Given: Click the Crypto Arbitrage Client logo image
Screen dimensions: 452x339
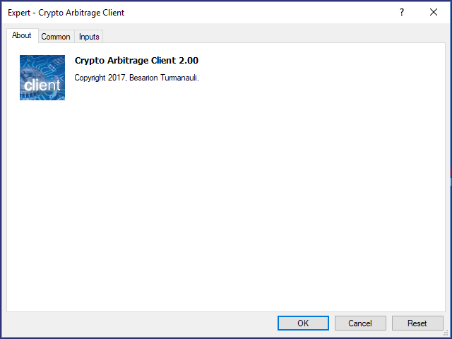Looking at the screenshot, I should click(x=42, y=78).
